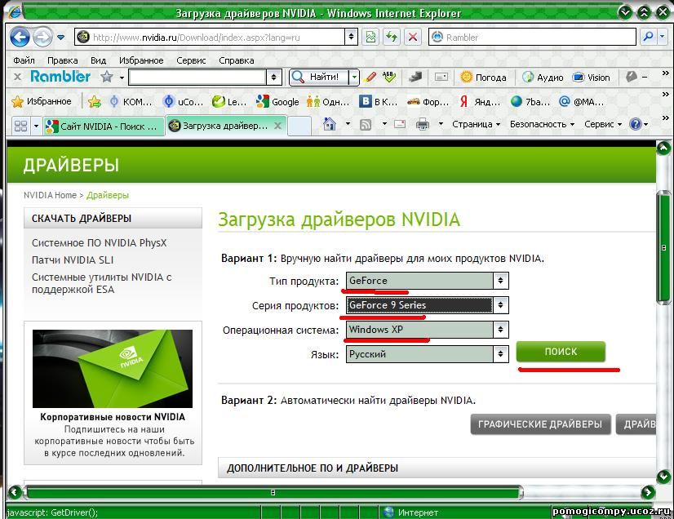The width and height of the screenshot is (674, 519).
Task: Open the Google favorites bar link
Action: [277, 101]
